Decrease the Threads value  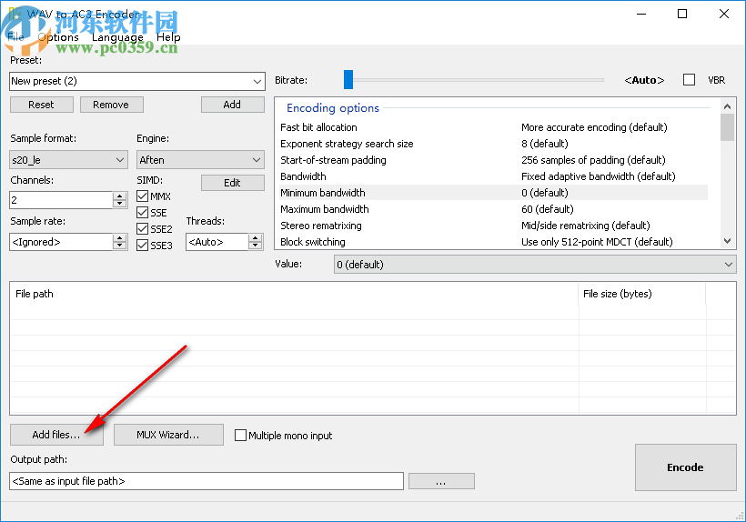(x=256, y=246)
